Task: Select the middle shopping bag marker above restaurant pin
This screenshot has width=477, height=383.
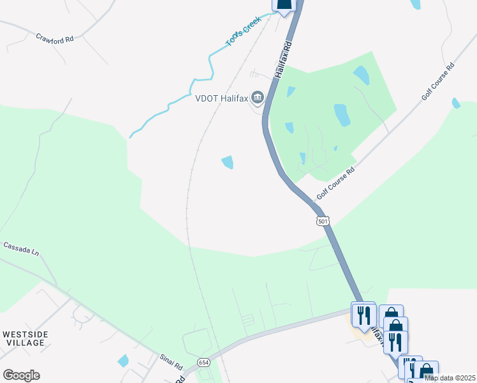Action: tap(395, 324)
